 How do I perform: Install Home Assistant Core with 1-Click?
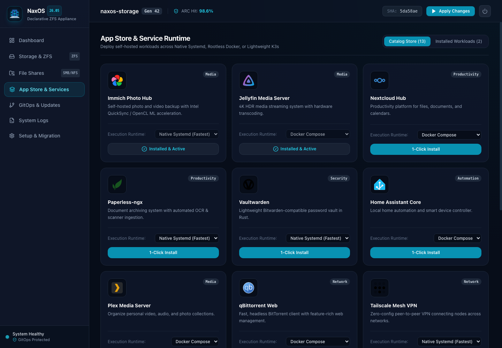click(426, 253)
